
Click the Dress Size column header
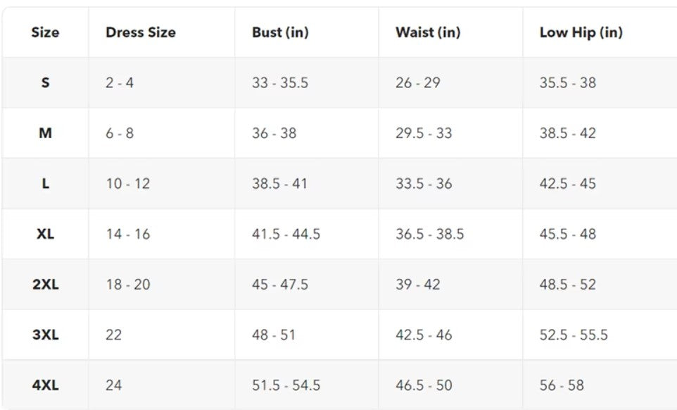pyautogui.click(x=140, y=32)
